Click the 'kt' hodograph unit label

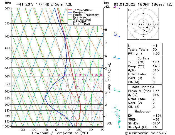click(129, 10)
